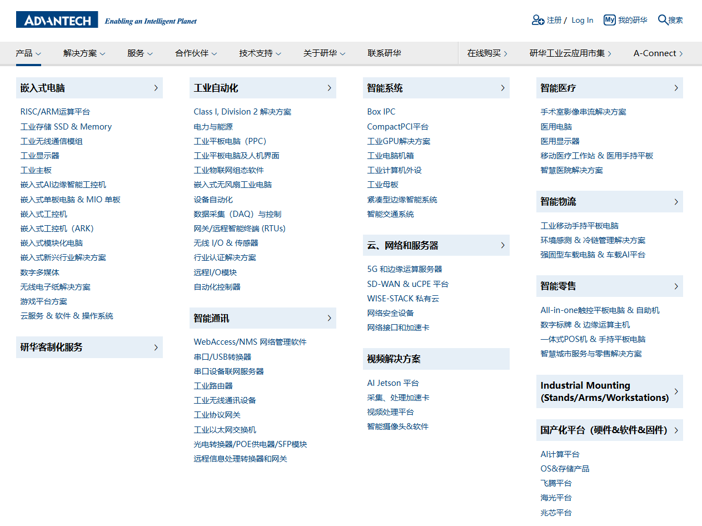
Task: Expand the 研华客制化服务 category arrow
Action: tap(156, 348)
